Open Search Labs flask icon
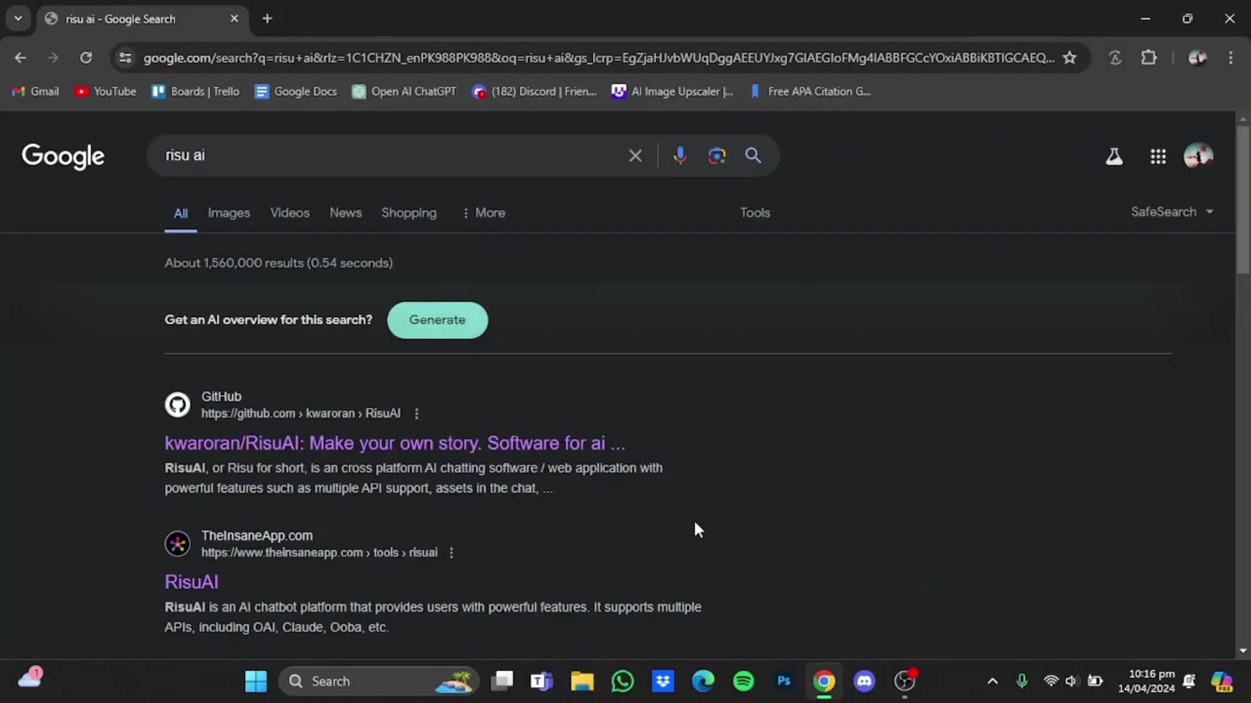 coord(1114,156)
